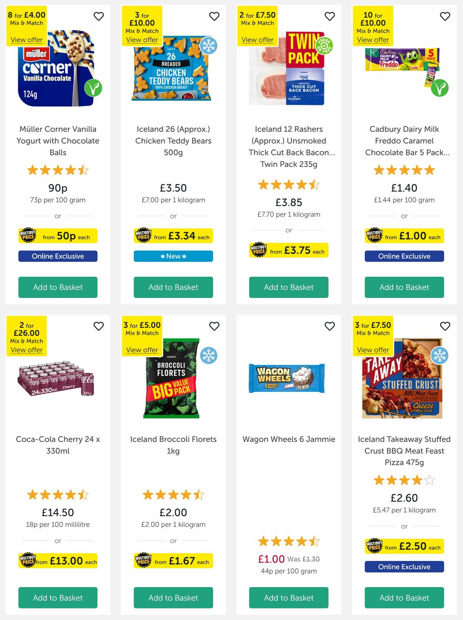
Task: Click the star rating on Wagon Wheels
Action: (x=288, y=542)
